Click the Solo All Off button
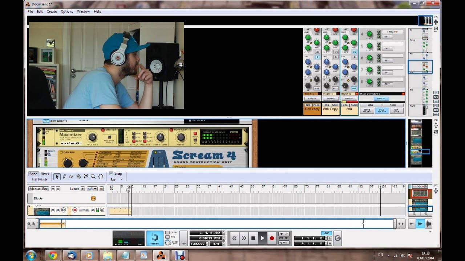 point(382,111)
